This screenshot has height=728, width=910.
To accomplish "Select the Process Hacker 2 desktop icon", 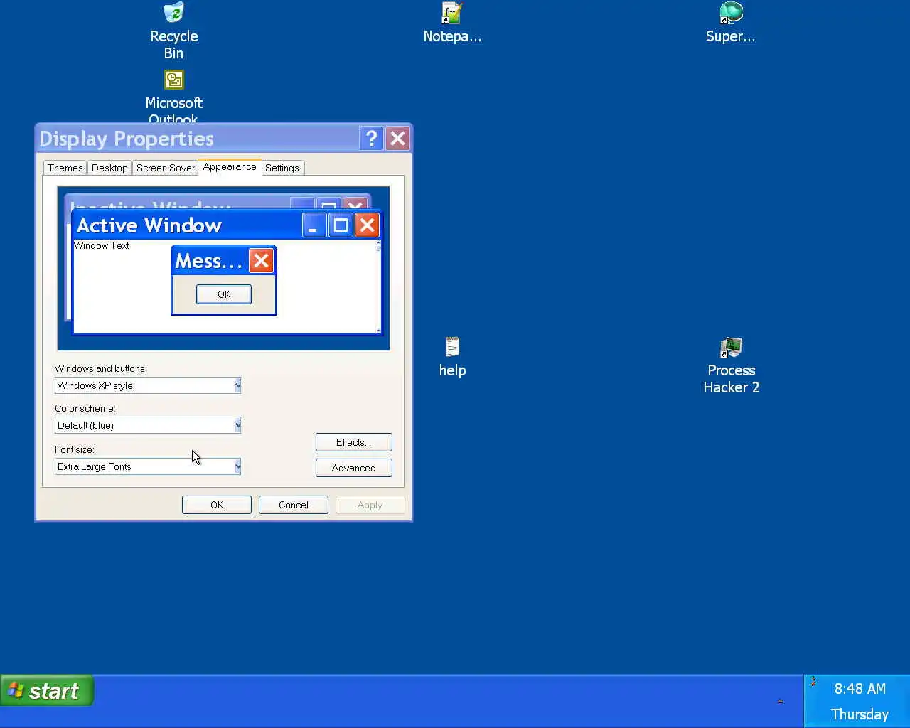I will tap(731, 366).
